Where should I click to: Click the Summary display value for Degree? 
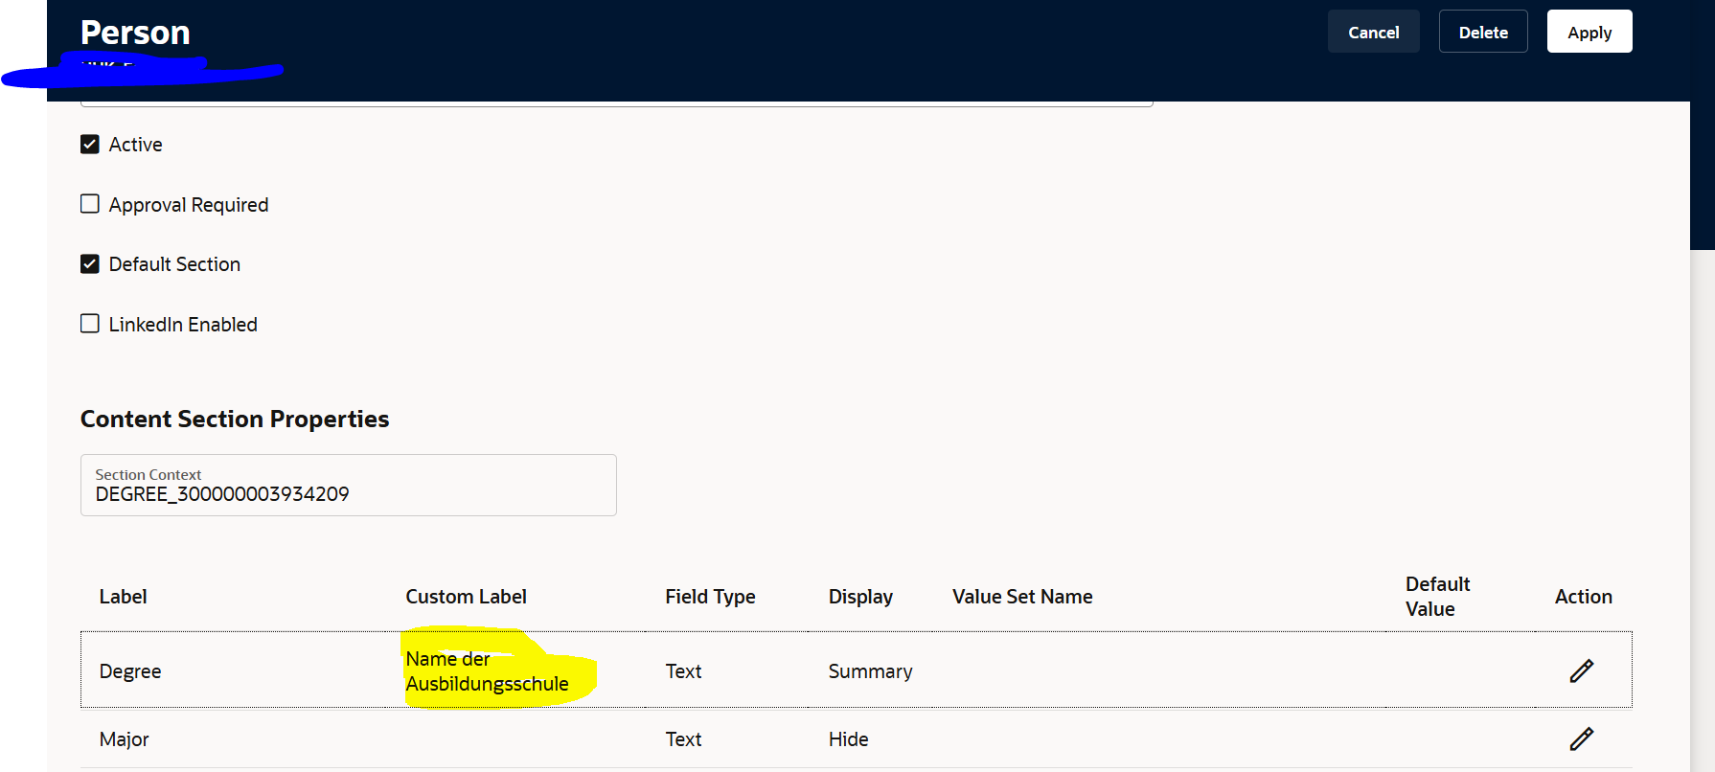point(870,671)
